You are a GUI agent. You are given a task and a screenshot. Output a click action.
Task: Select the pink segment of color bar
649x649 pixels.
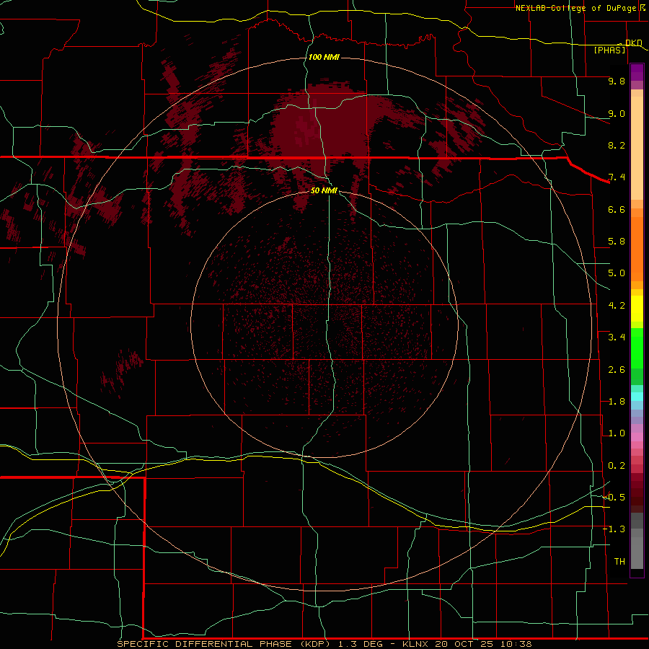[x=637, y=437]
